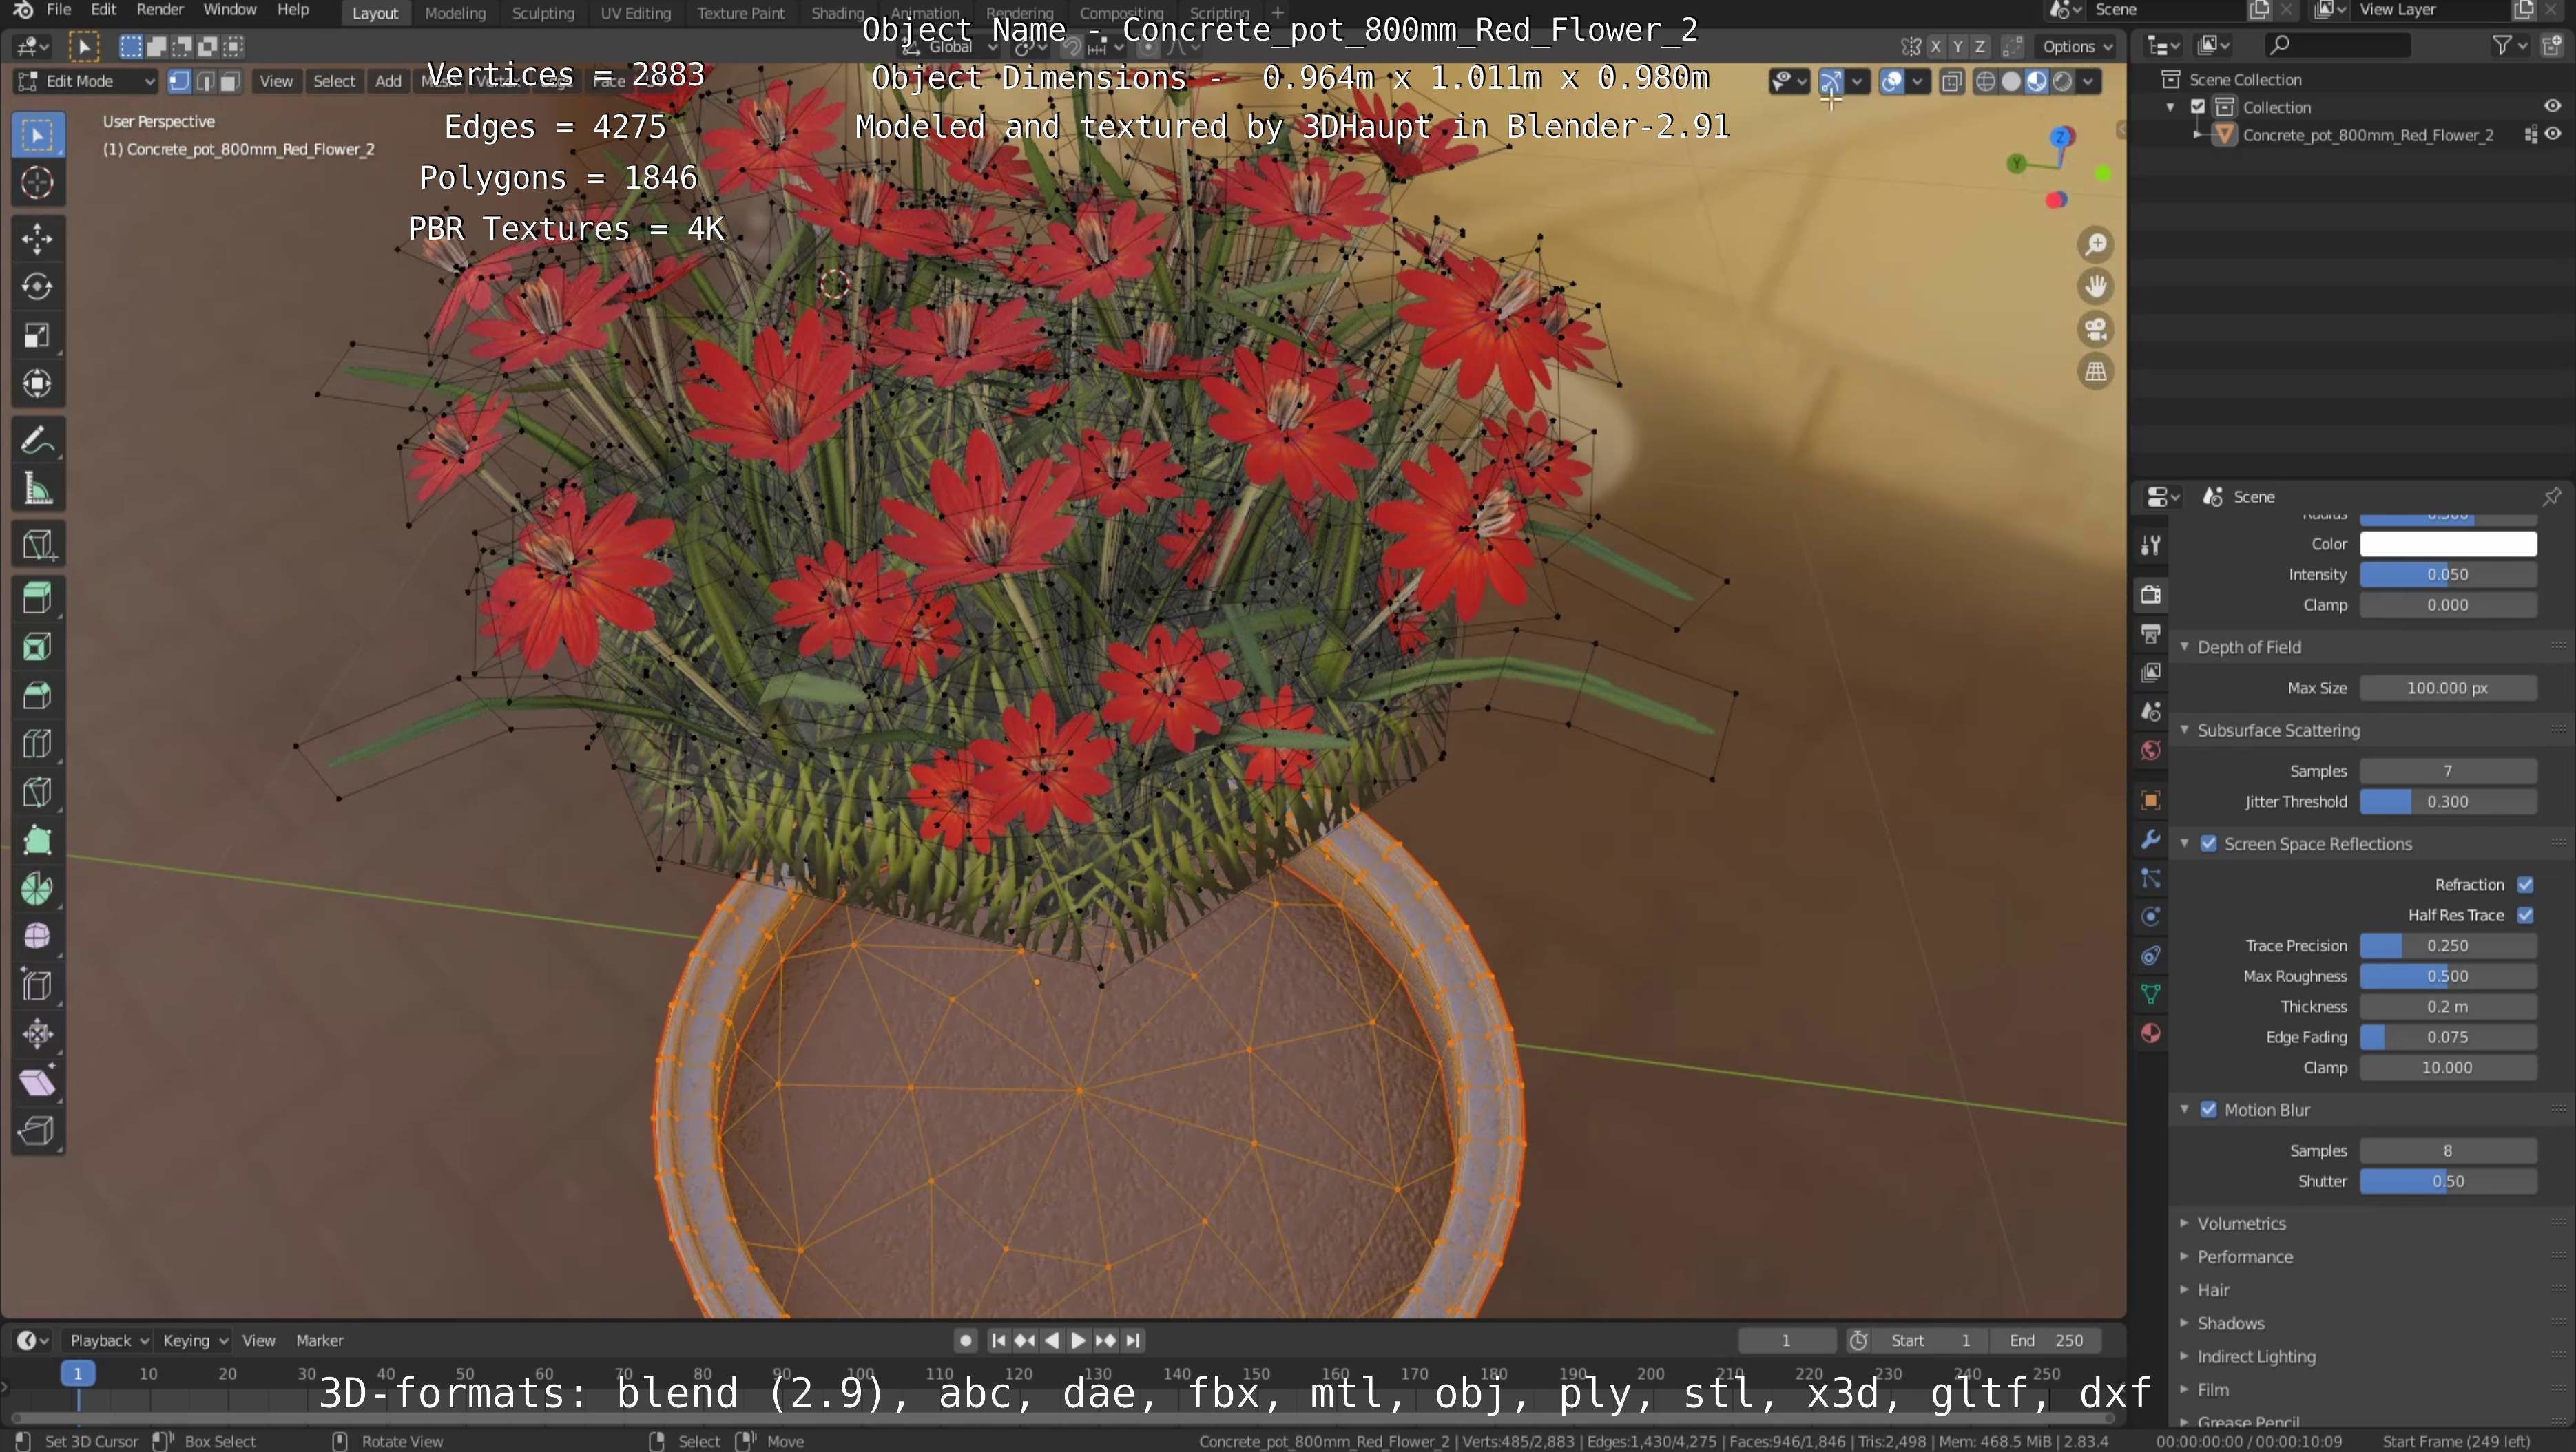
Task: Open Modifier properties wrench icon
Action: pyautogui.click(x=2151, y=839)
